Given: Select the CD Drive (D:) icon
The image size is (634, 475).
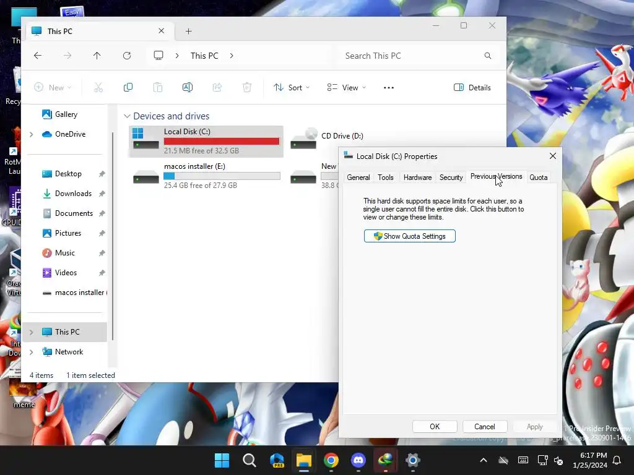Looking at the screenshot, I should [x=303, y=139].
